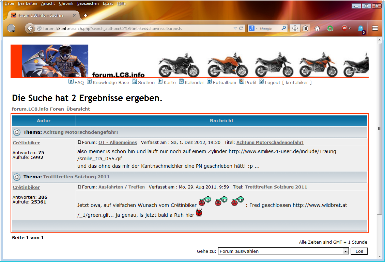Open the Ghostery ghost extension icon
Viewport: 385px width, 262px height.
tap(360, 29)
